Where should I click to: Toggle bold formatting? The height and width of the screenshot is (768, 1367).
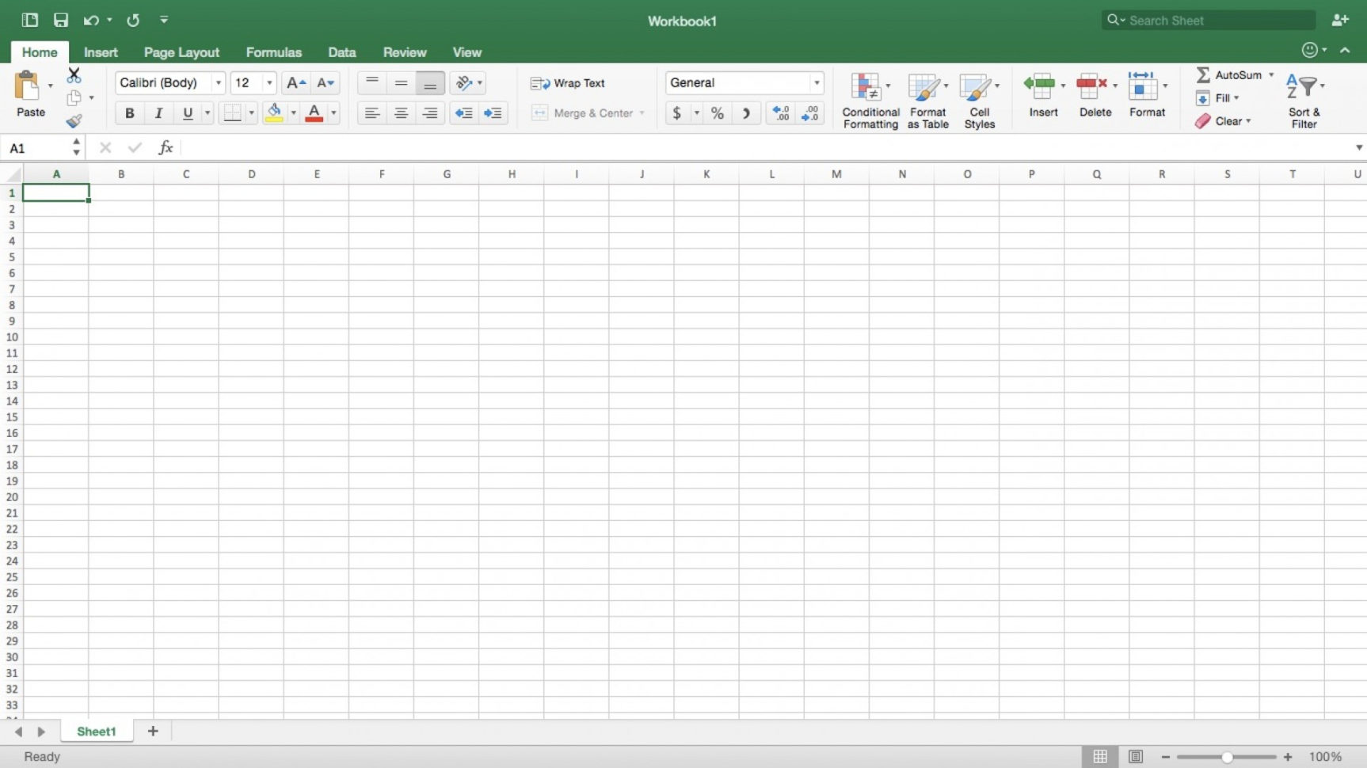129,112
